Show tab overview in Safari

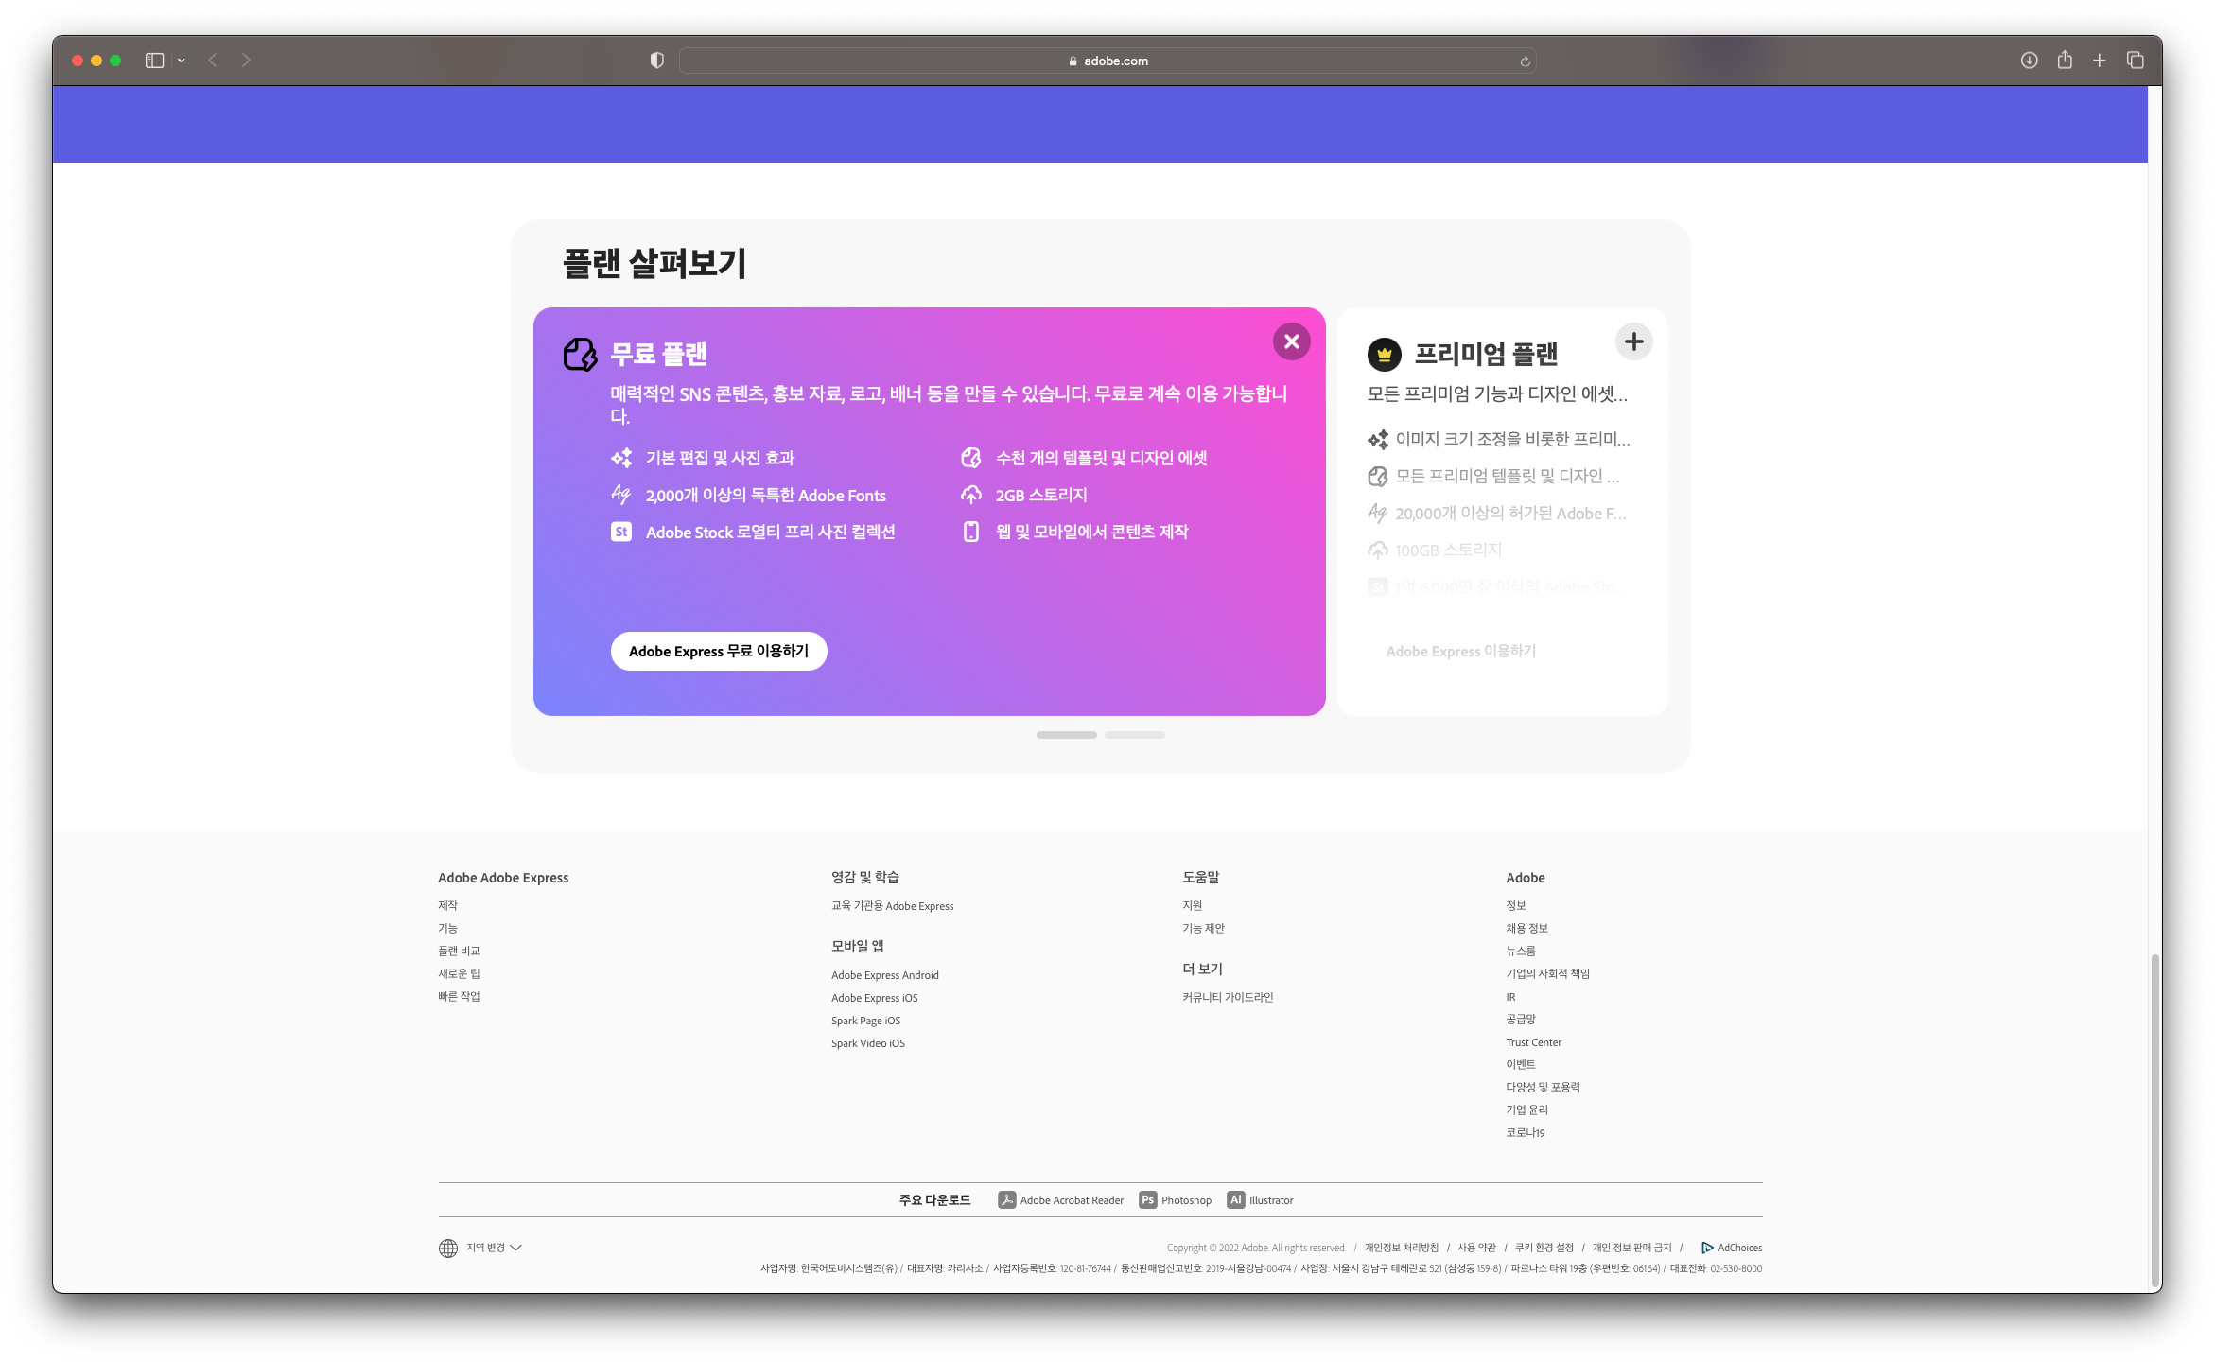pos(2135,61)
